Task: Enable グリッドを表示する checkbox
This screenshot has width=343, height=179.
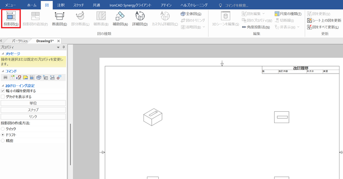Action: click(2, 97)
